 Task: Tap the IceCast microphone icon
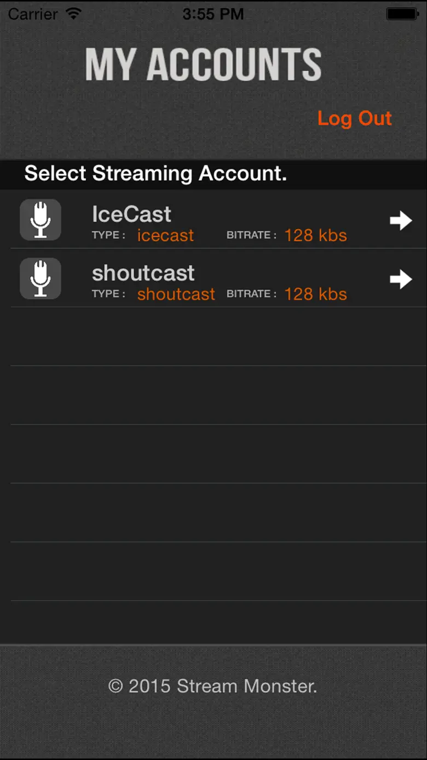click(41, 220)
